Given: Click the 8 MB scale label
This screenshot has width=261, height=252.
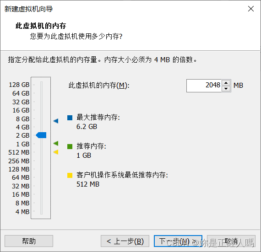Looking at the screenshot, I should [22, 203].
